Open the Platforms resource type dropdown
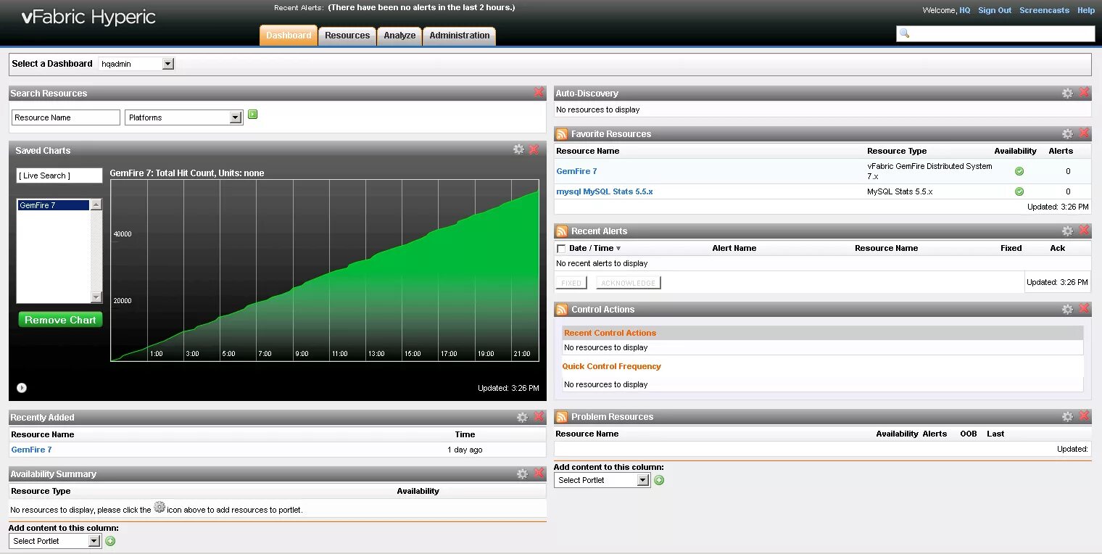The image size is (1102, 554). click(183, 117)
